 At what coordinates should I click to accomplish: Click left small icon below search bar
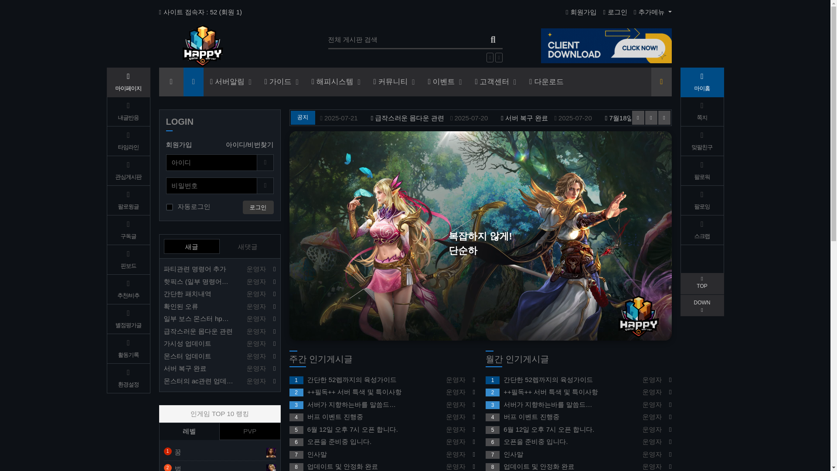[490, 58]
